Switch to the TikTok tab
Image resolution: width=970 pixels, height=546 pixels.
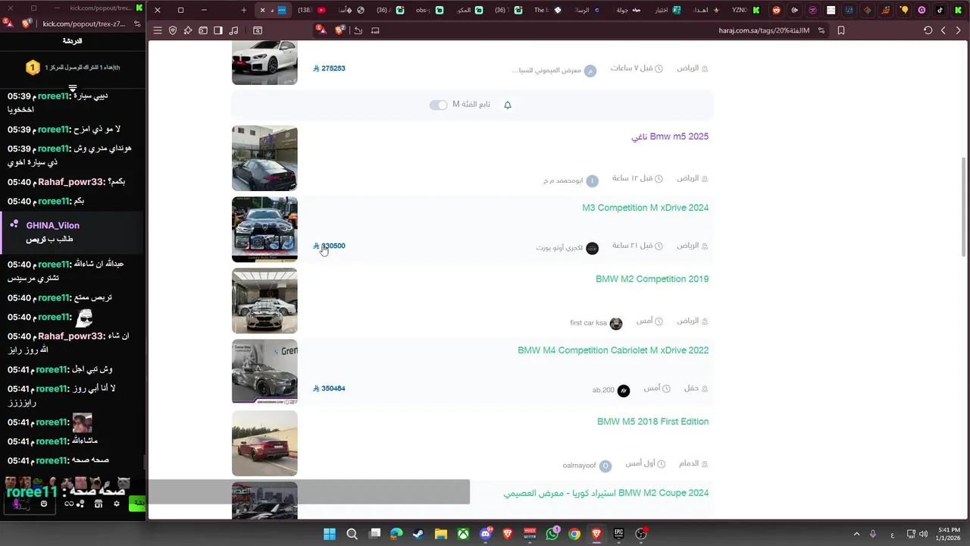coord(940,10)
